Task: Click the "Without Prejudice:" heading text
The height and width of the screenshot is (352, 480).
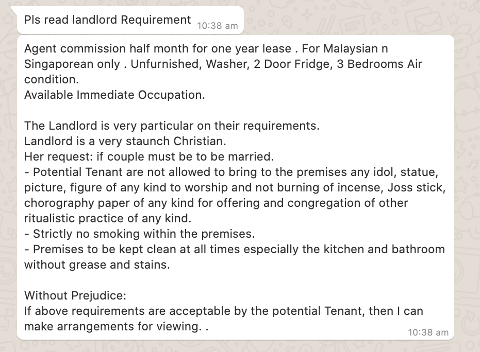Action: (x=75, y=295)
